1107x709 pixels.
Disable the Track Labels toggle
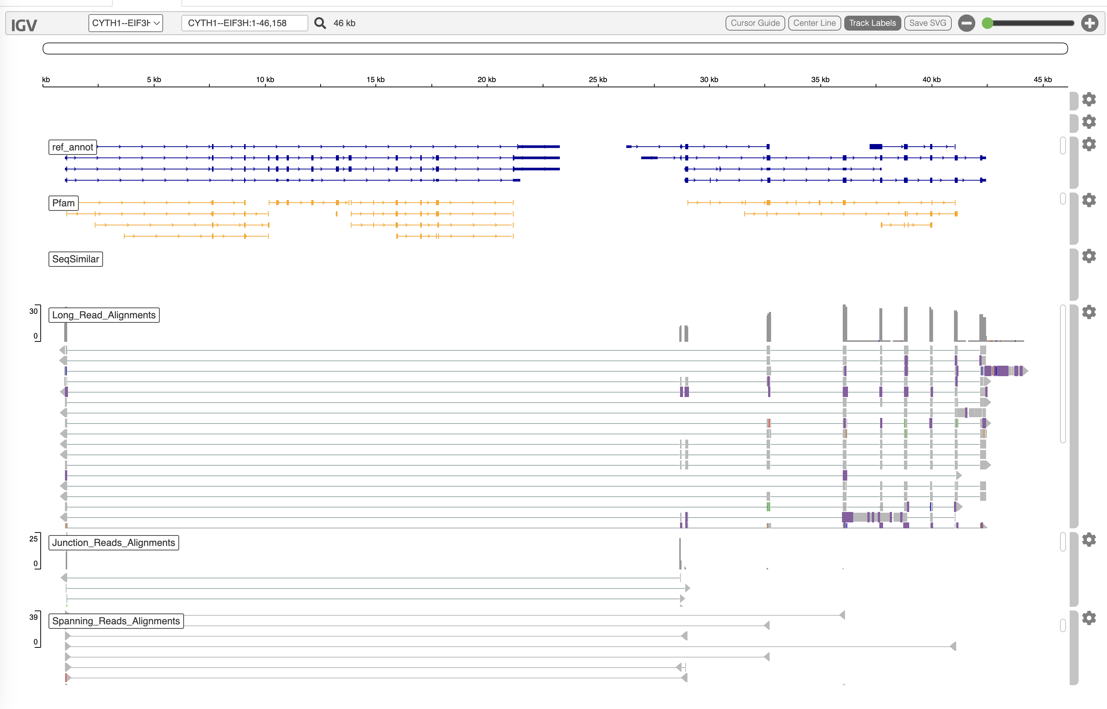872,23
